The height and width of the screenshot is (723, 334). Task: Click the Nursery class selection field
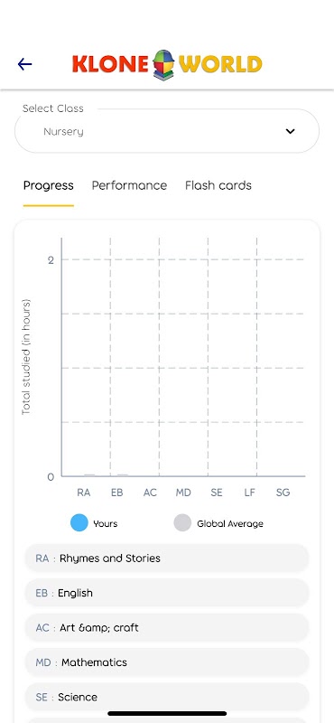pos(167,131)
